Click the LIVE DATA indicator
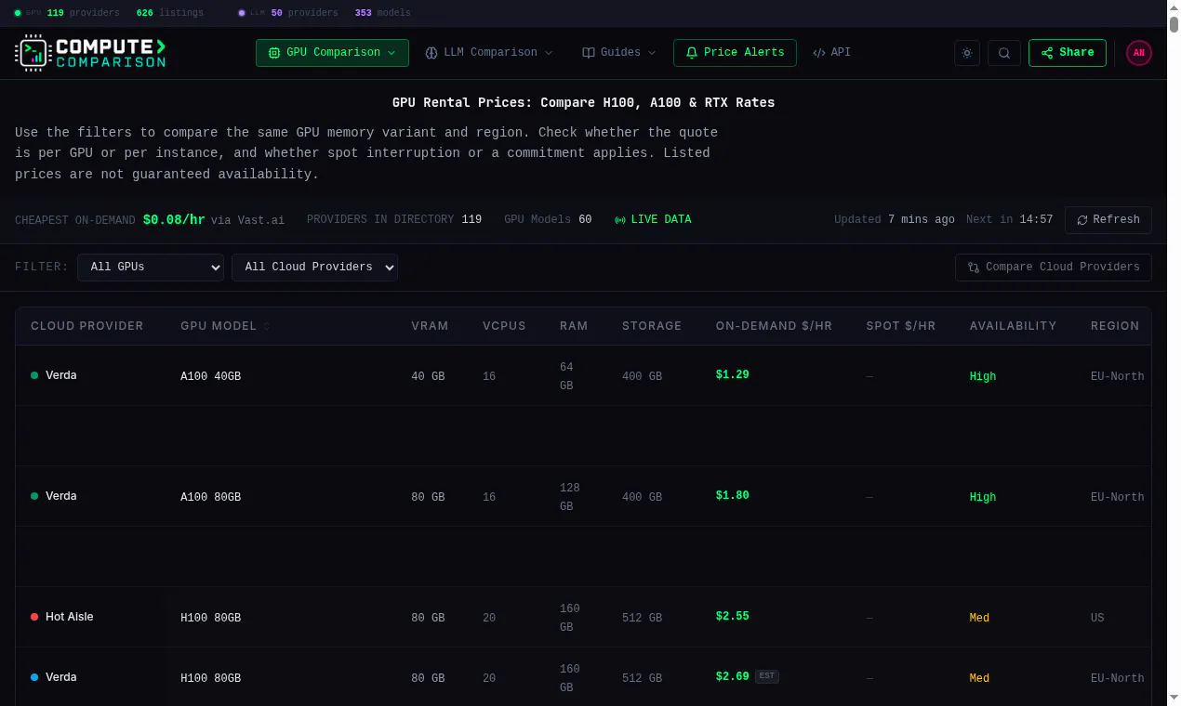Viewport: 1181px width, 706px height. (x=653, y=220)
